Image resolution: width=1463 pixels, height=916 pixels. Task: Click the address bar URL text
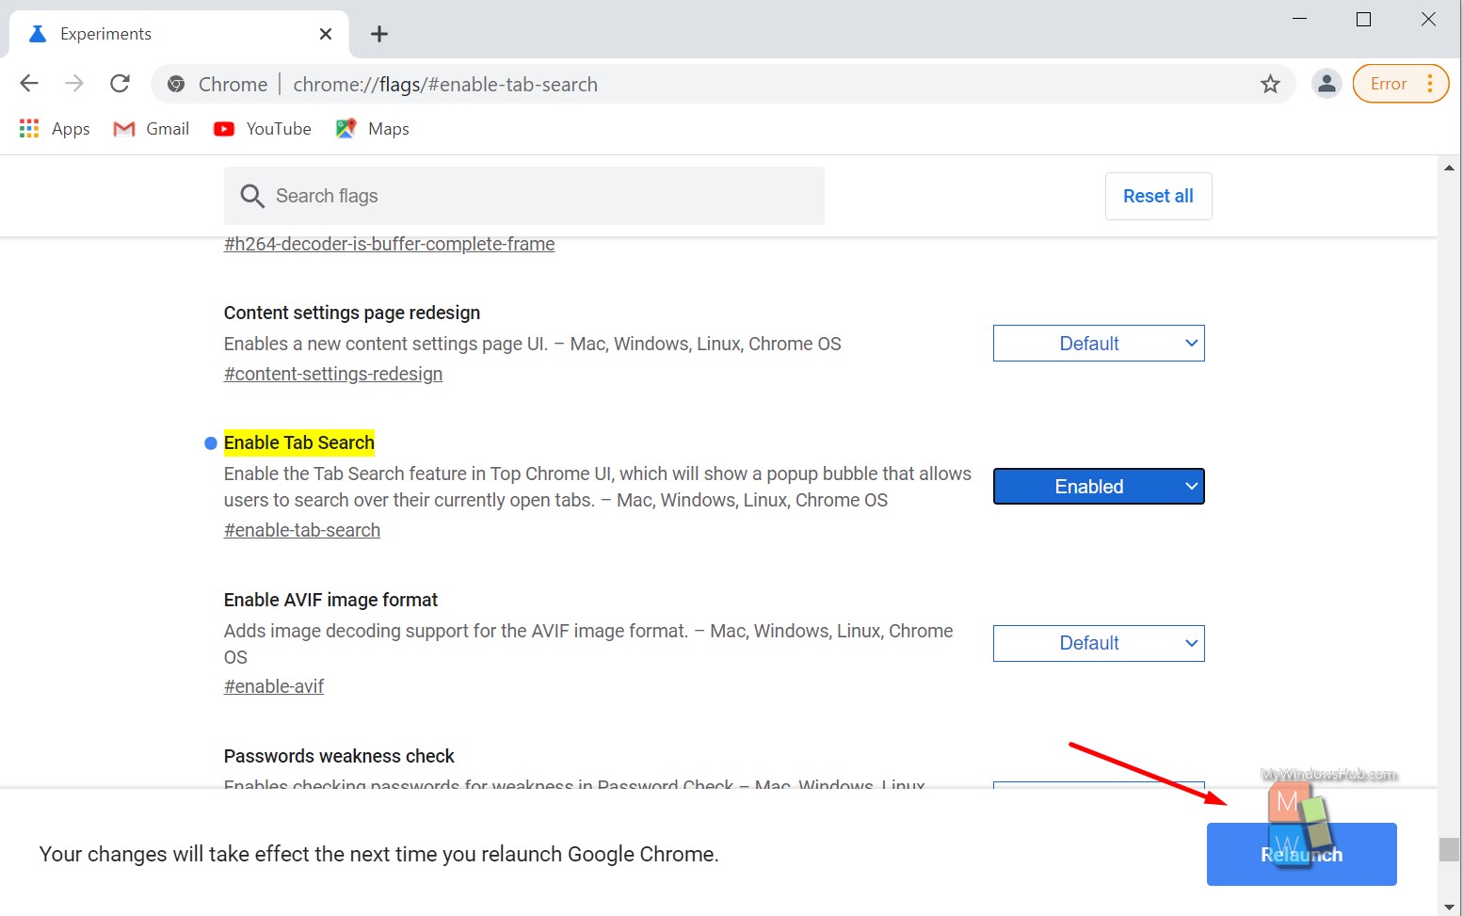pos(445,84)
